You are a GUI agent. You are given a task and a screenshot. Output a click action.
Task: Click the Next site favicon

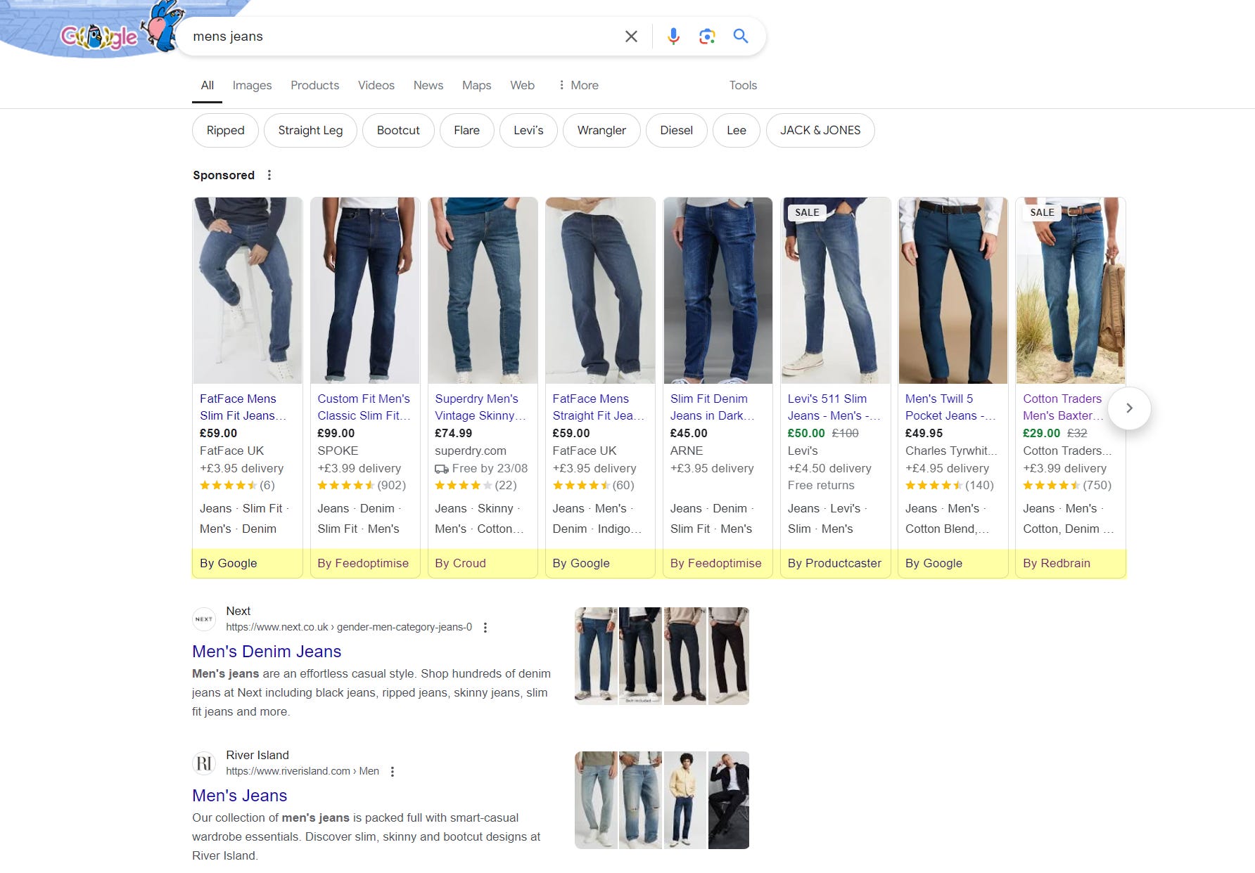[204, 619]
